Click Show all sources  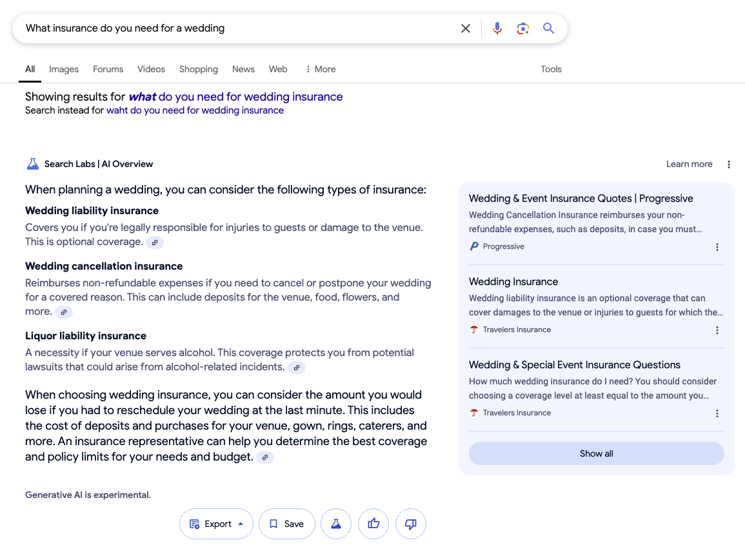pos(596,453)
